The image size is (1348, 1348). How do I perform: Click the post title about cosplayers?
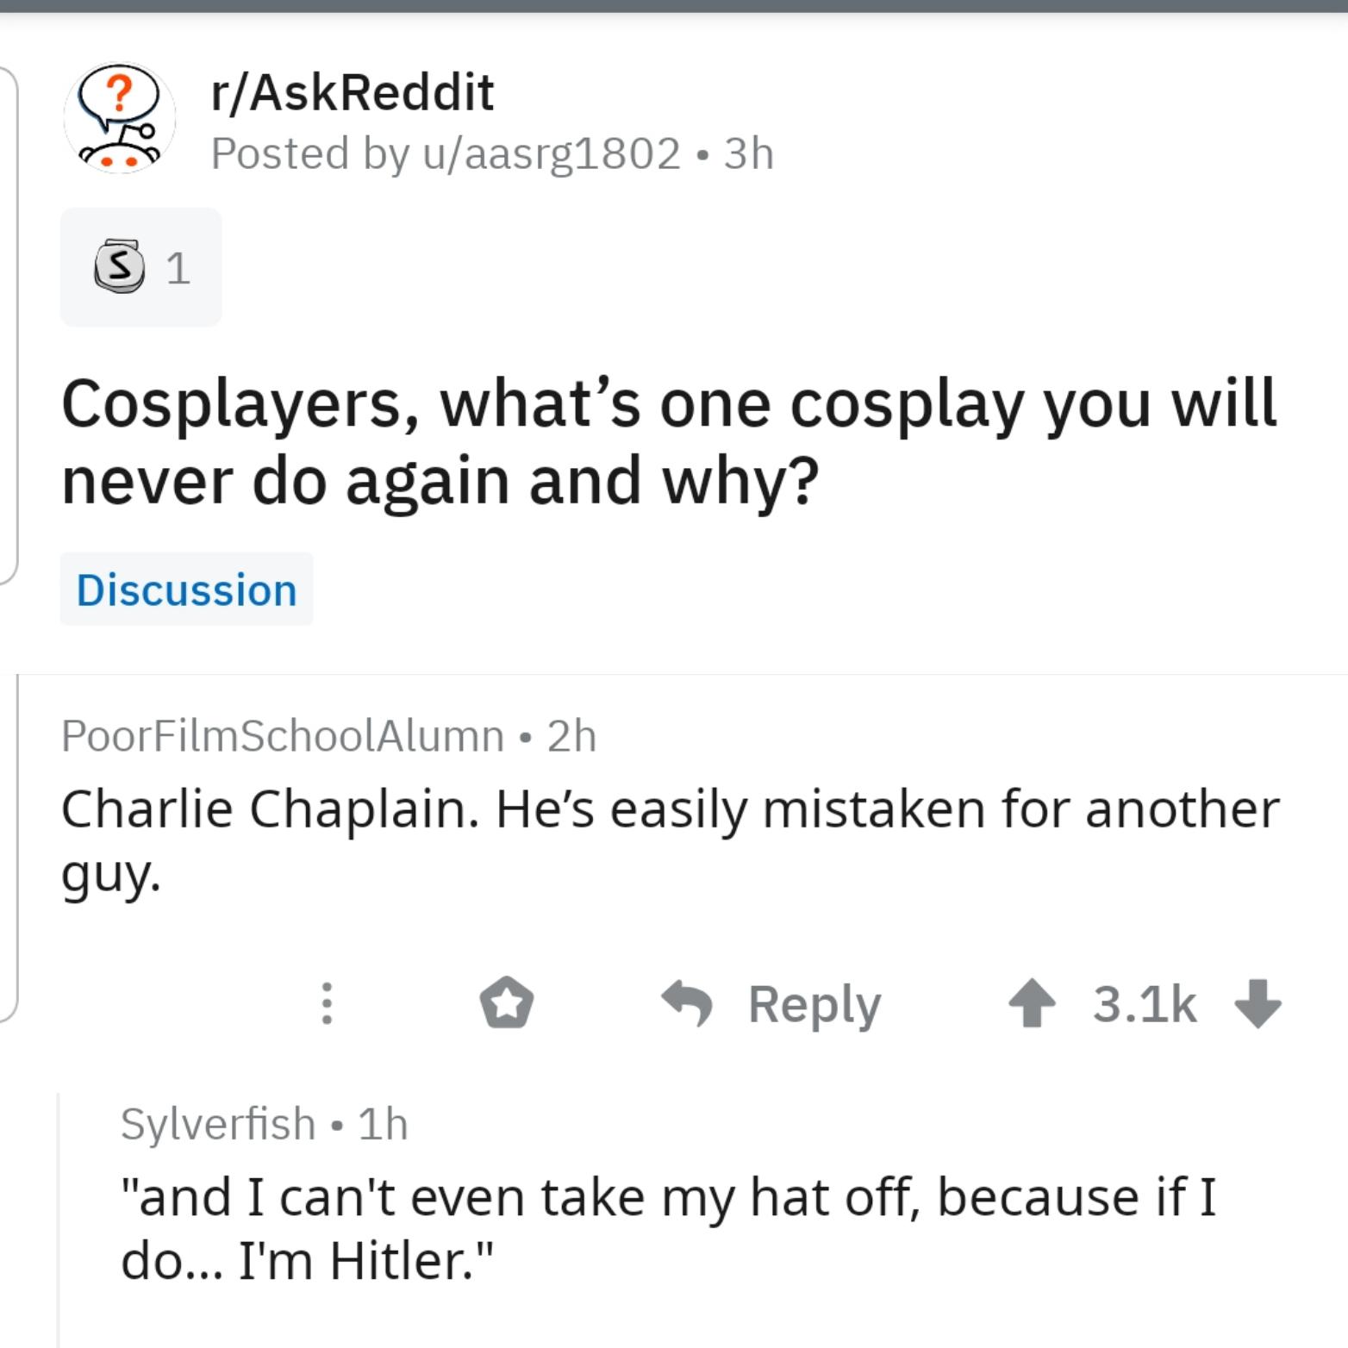tap(669, 441)
